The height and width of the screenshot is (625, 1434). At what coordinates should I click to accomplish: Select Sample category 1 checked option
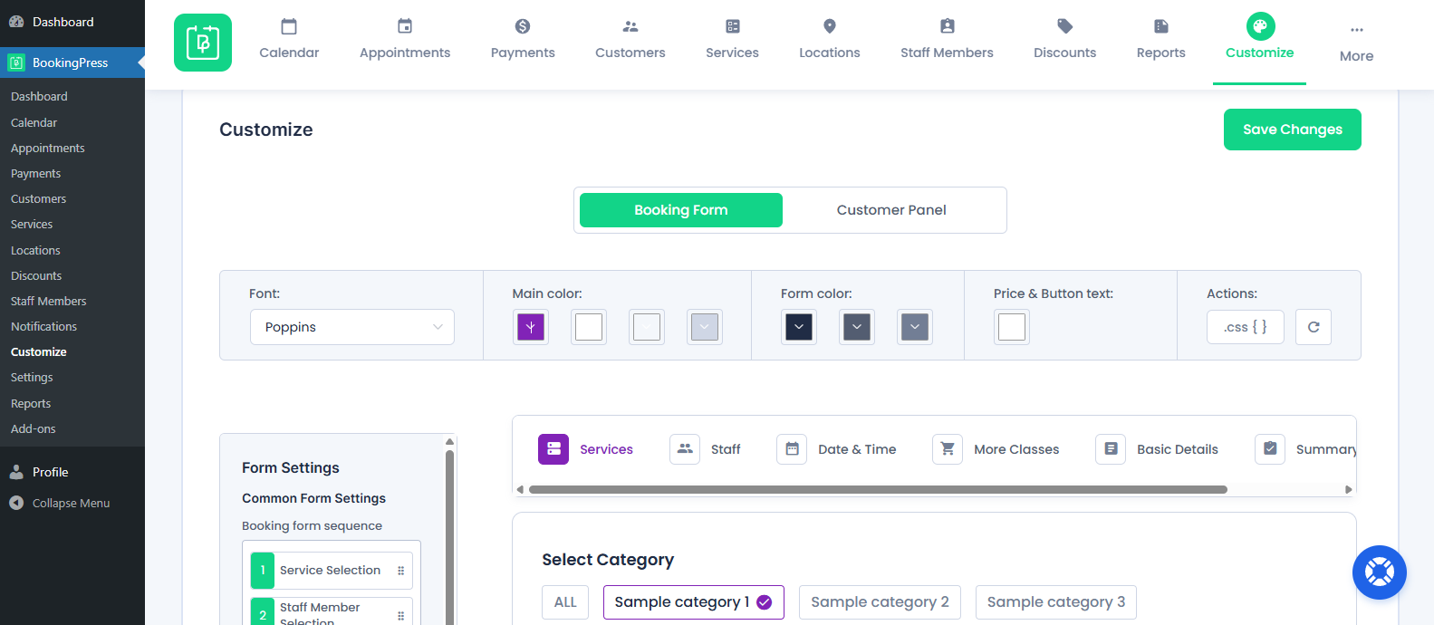click(x=693, y=602)
